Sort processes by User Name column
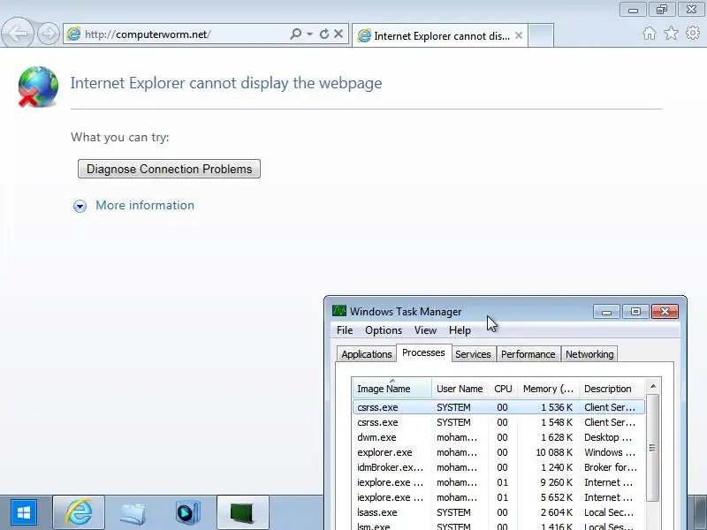 coord(460,389)
